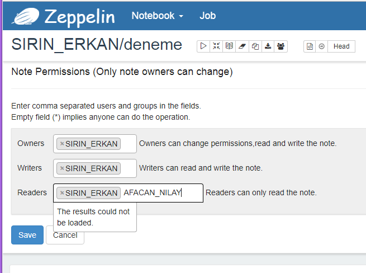Save the note permissions
Image resolution: width=366 pixels, height=273 pixels.
click(x=27, y=235)
